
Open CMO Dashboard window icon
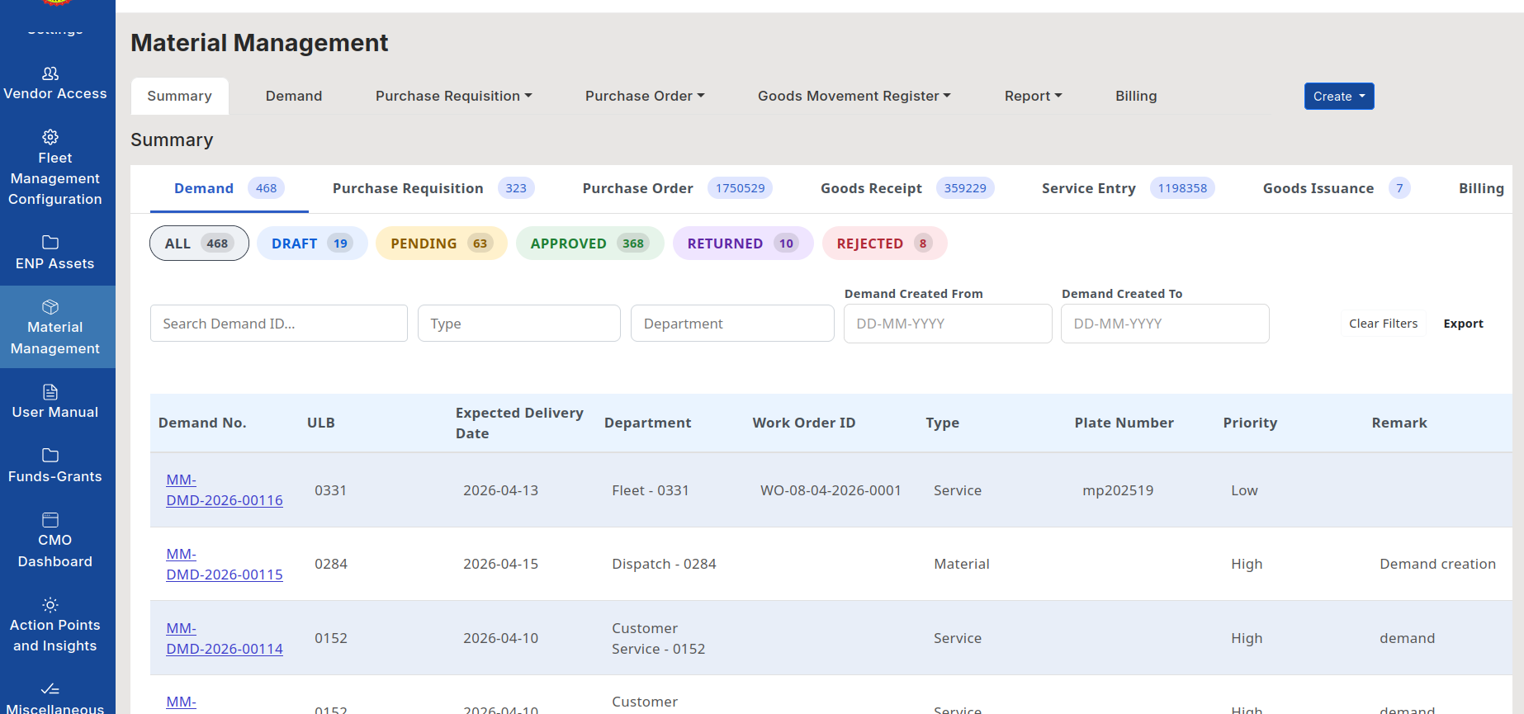pos(50,519)
